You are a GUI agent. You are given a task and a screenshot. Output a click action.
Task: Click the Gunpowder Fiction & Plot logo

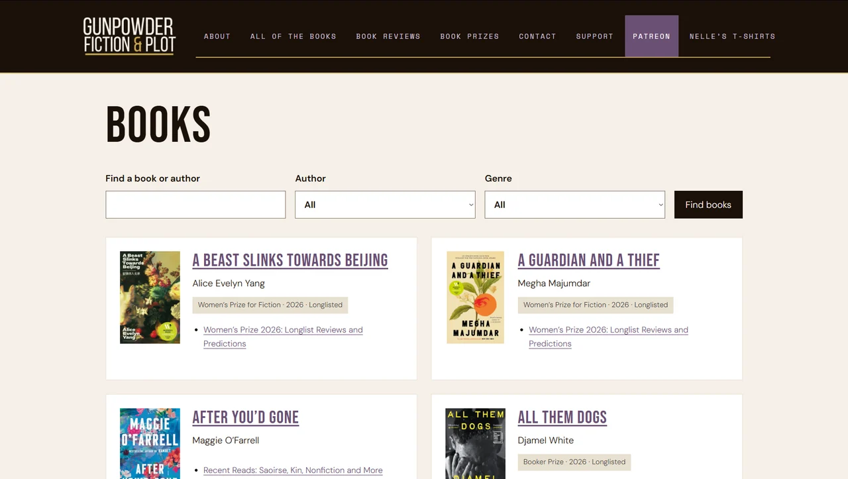(129, 36)
